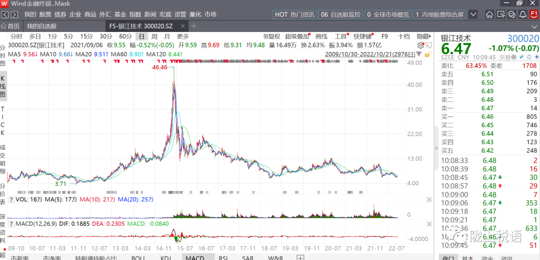Close the F5-银江技术 300020.SZ tab
Image resolution: width=540 pixels, height=260 pixels.
(182, 26)
